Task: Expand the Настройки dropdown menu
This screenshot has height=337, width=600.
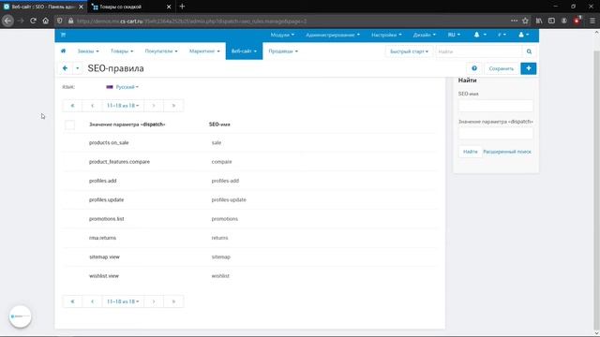Action: pyautogui.click(x=386, y=35)
